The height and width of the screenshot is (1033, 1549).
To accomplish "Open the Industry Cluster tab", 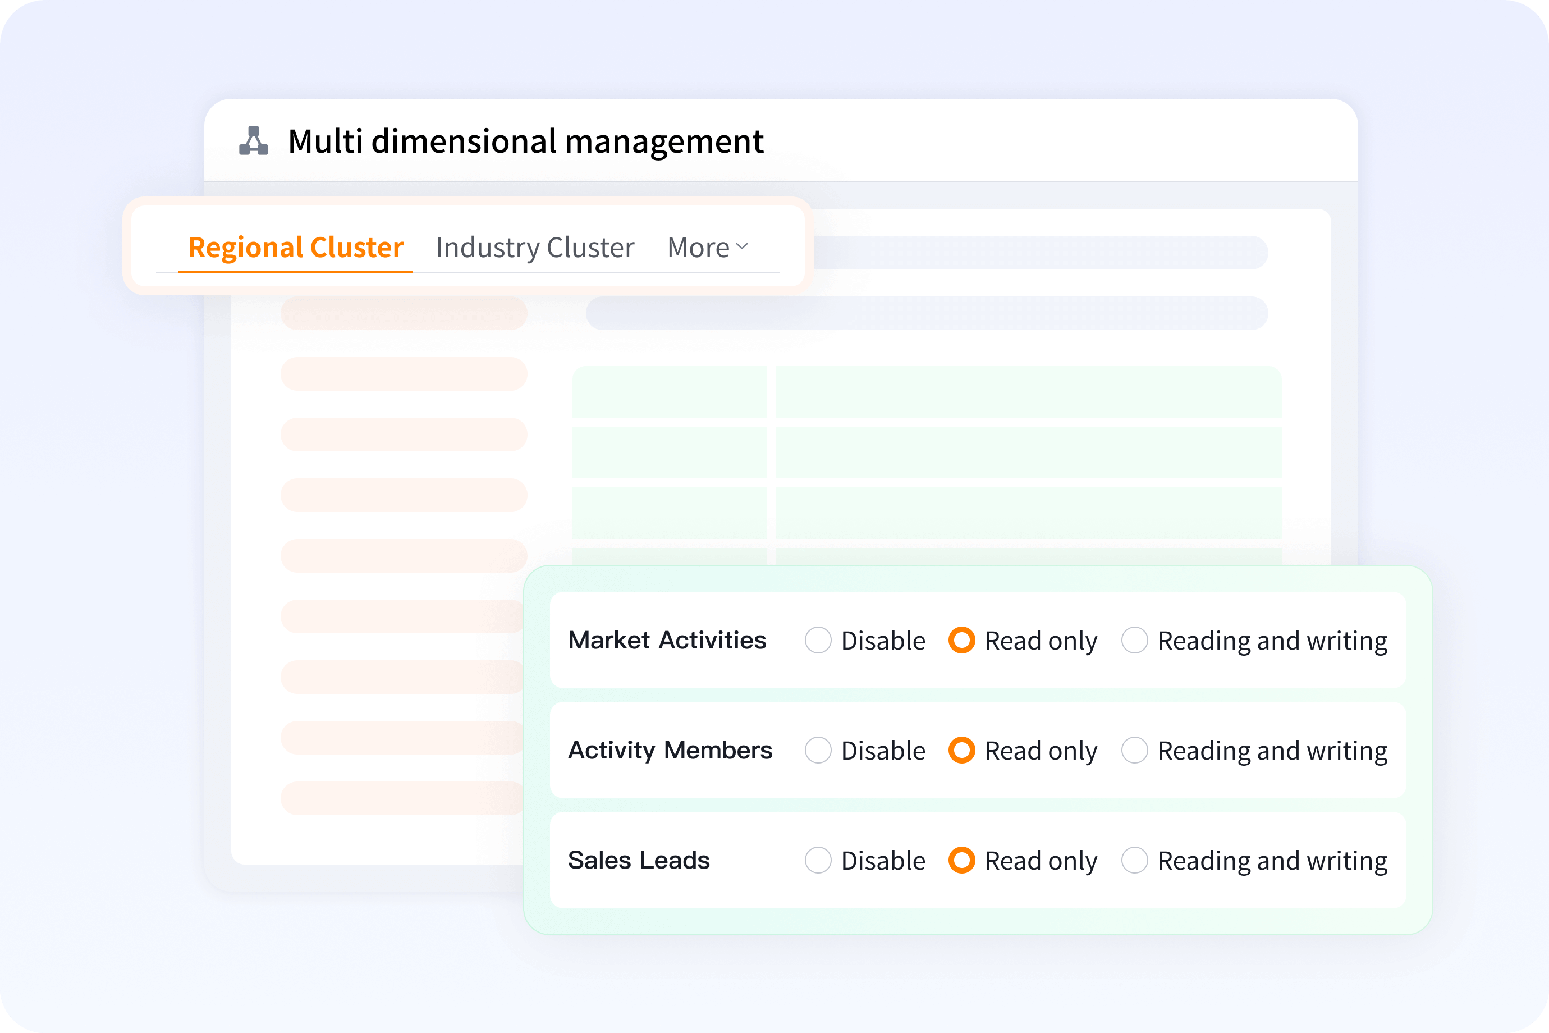I will (x=535, y=248).
